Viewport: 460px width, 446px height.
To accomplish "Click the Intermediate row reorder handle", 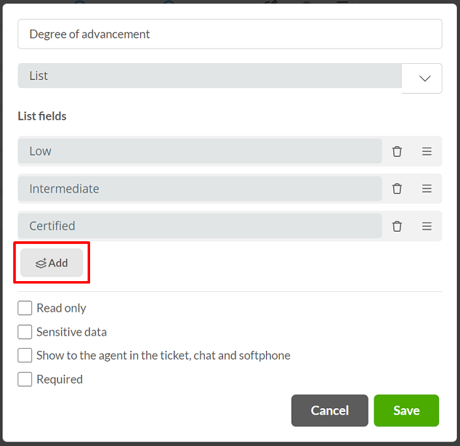I will tap(427, 189).
